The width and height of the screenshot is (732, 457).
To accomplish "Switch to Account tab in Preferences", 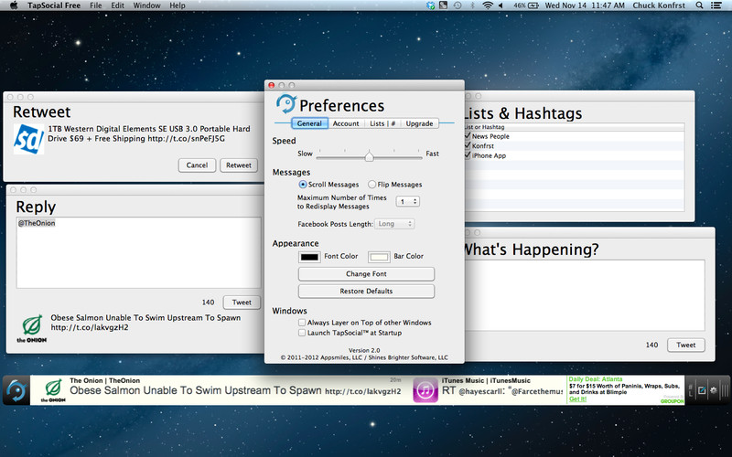I will pos(346,123).
